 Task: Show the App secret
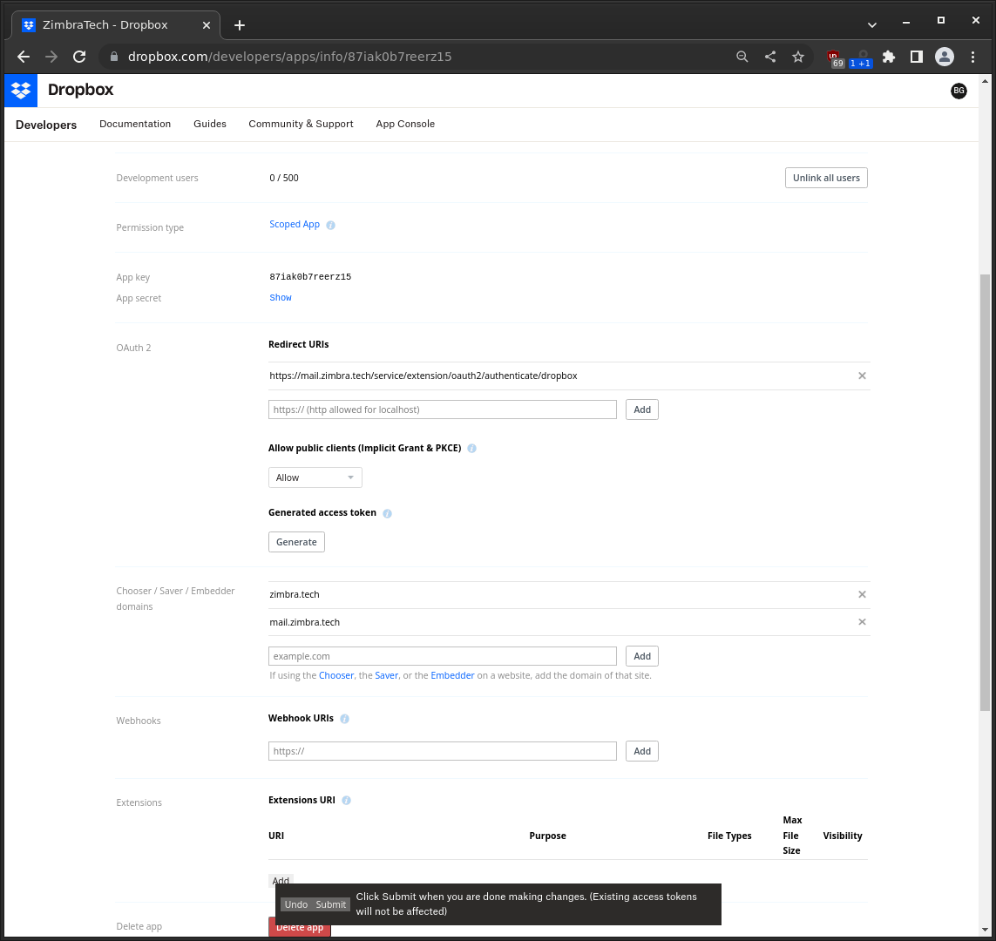(x=280, y=298)
